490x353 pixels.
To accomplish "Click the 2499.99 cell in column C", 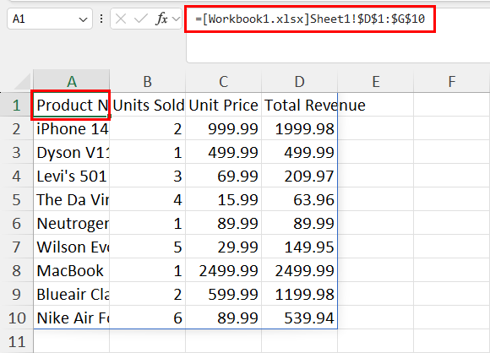I will point(223,270).
